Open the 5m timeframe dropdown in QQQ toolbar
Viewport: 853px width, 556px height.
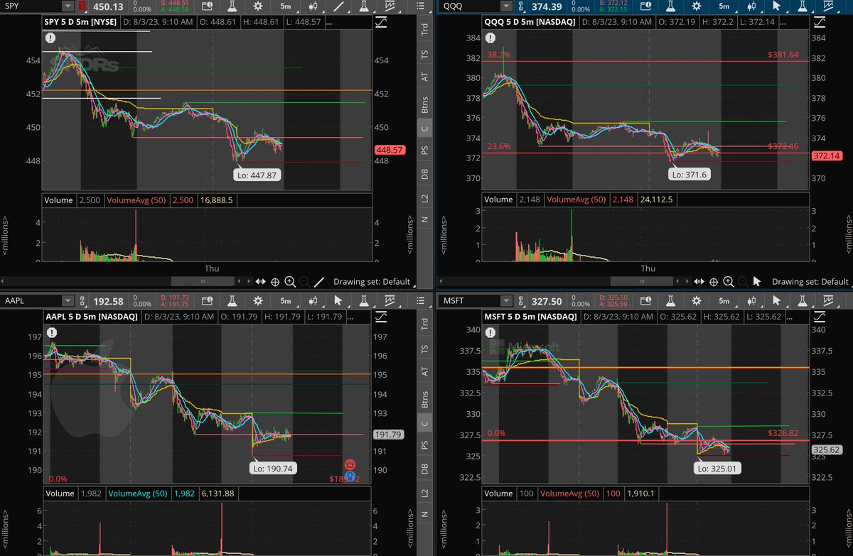tap(724, 6)
